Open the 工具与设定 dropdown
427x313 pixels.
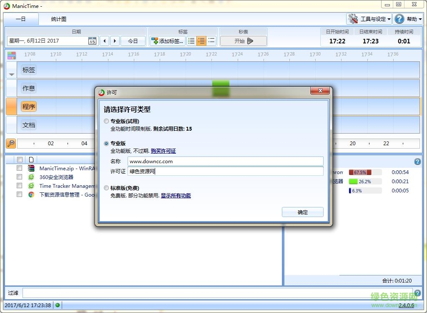tap(369, 19)
